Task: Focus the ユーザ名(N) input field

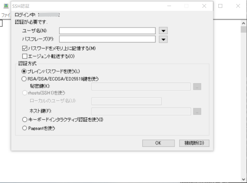Action: pos(107,31)
